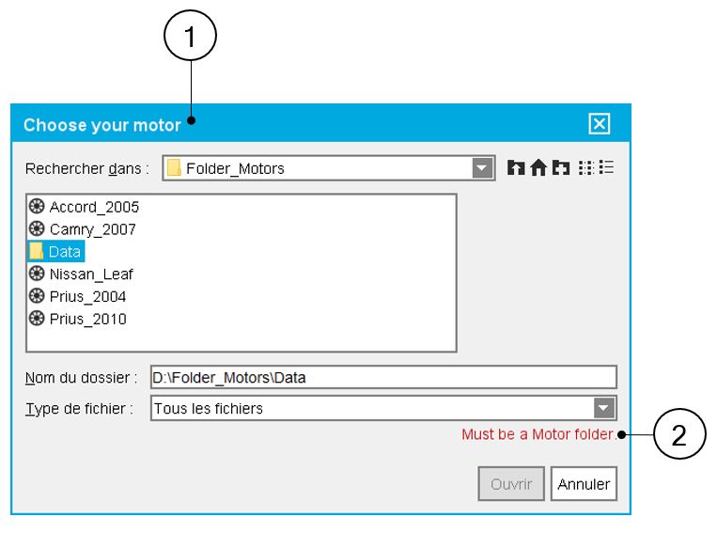Click the Nissan_Leaf motor icon

(37, 274)
